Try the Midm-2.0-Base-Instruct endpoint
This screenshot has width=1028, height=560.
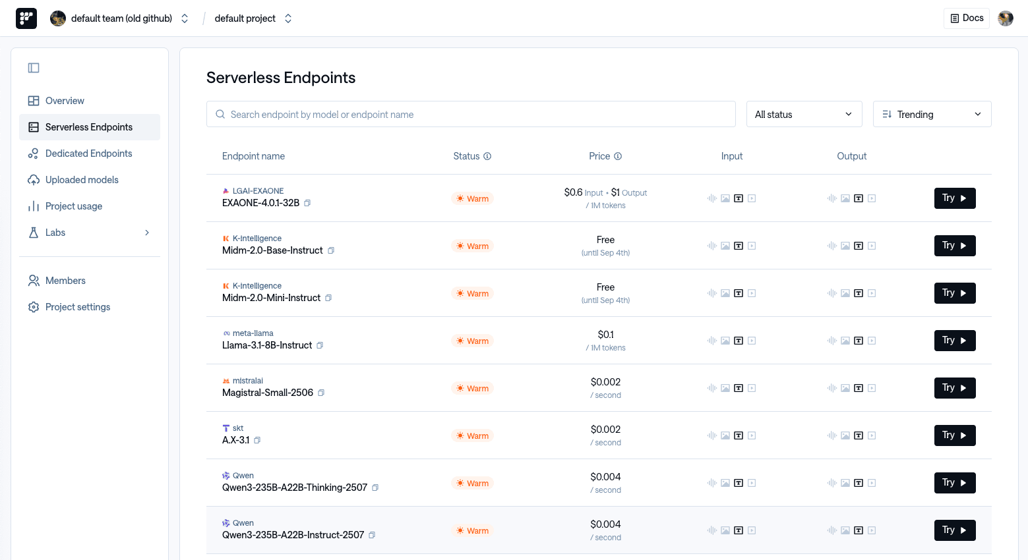(954, 246)
